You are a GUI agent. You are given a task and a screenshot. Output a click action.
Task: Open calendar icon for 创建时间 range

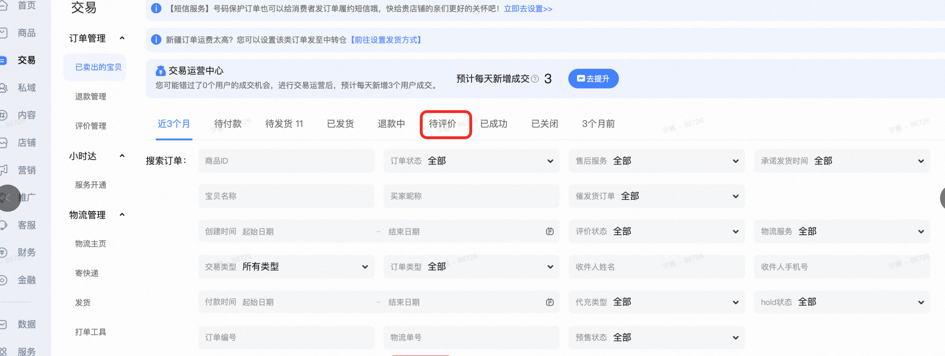[x=550, y=231]
